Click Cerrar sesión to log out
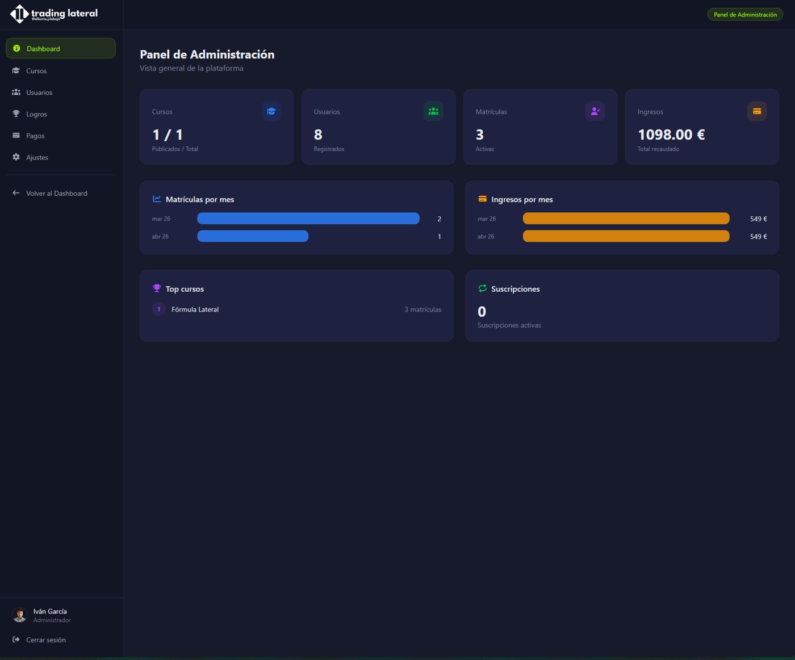 (x=61, y=640)
